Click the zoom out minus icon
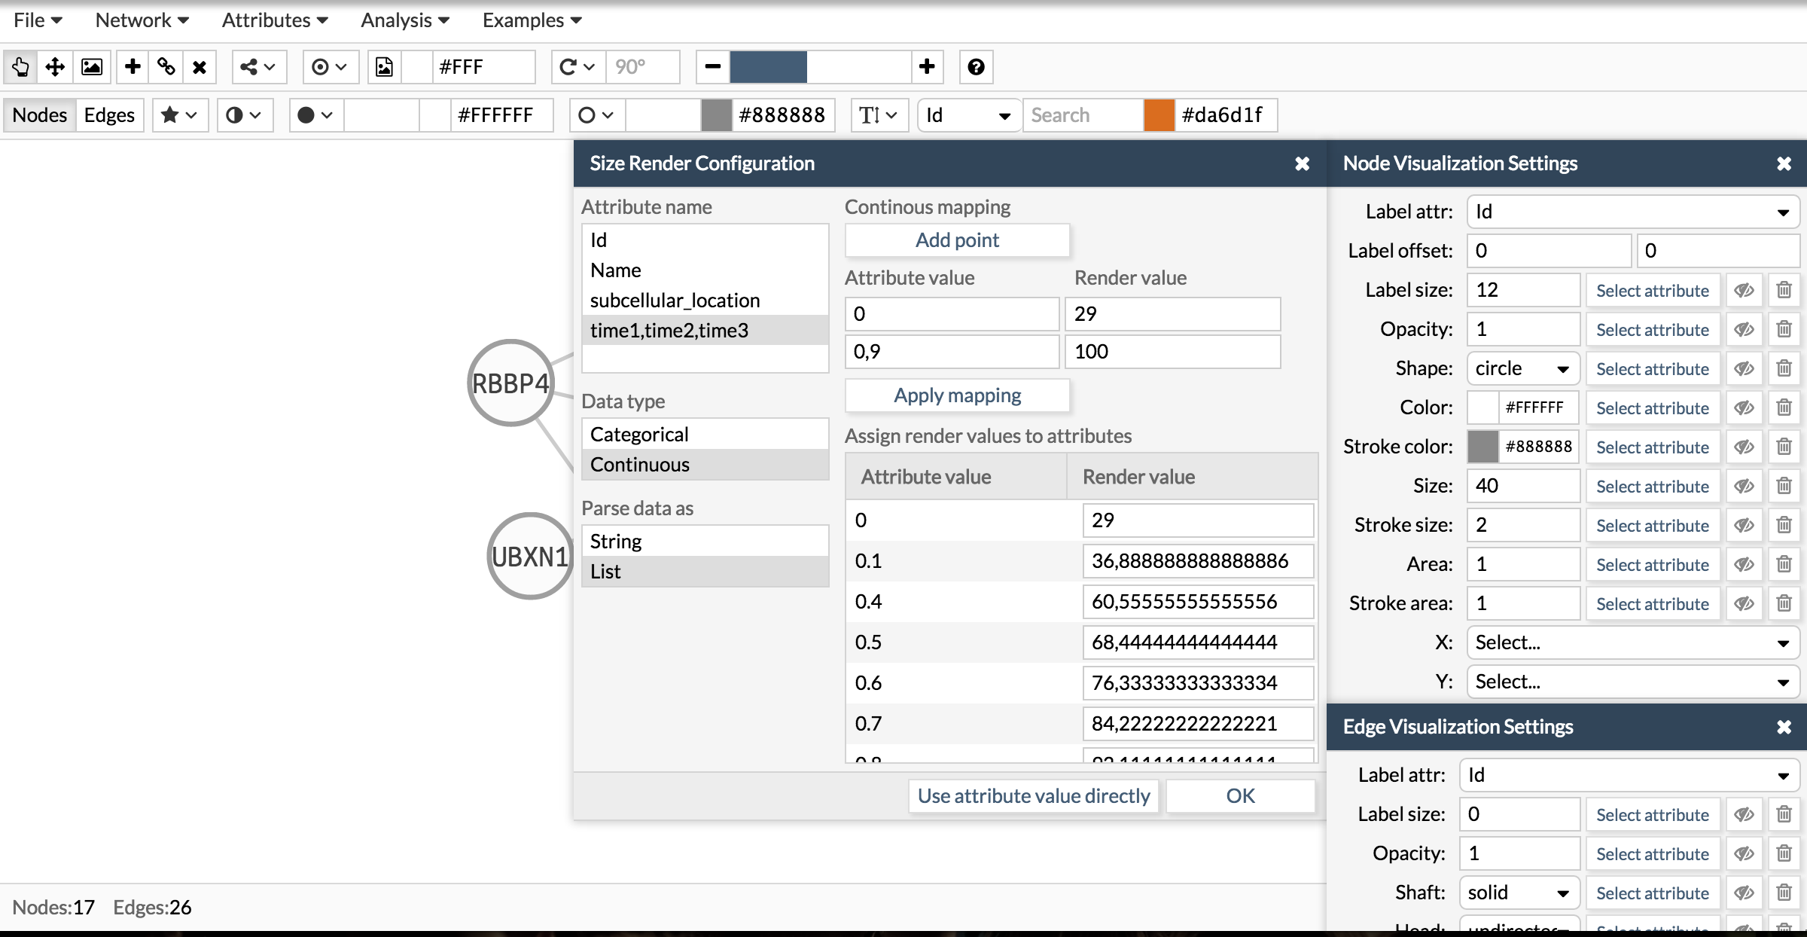The image size is (1807, 937). pos(713,66)
